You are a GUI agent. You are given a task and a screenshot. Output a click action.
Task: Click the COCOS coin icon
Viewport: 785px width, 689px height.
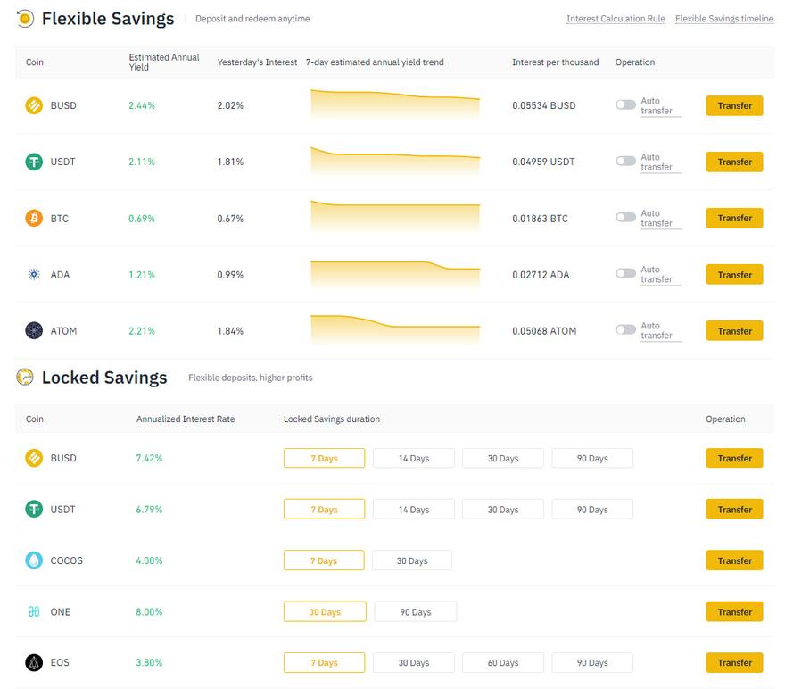pyautogui.click(x=34, y=560)
